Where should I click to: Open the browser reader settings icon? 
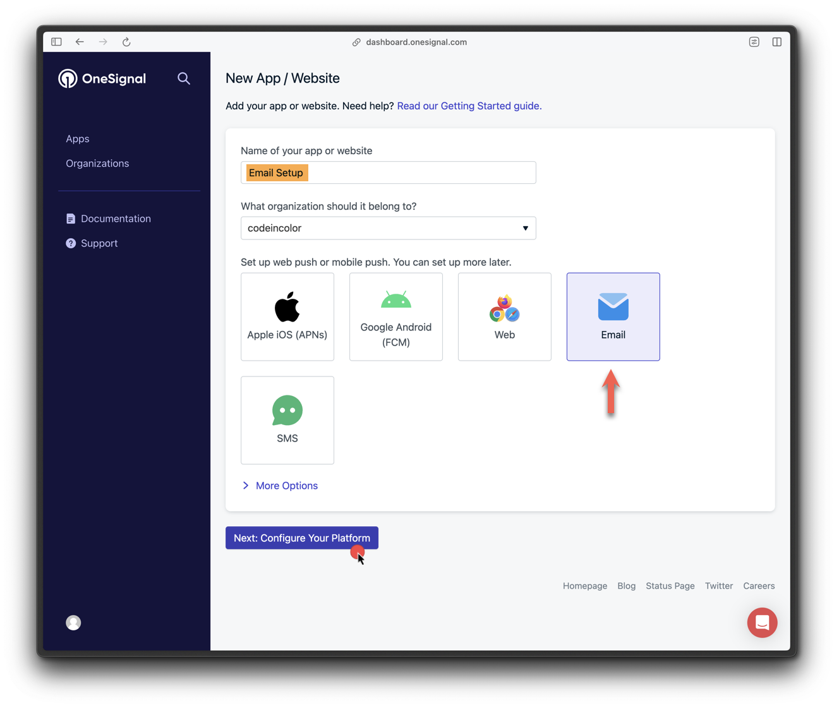pos(754,42)
